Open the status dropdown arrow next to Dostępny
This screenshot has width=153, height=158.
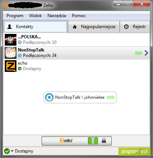[12, 151]
